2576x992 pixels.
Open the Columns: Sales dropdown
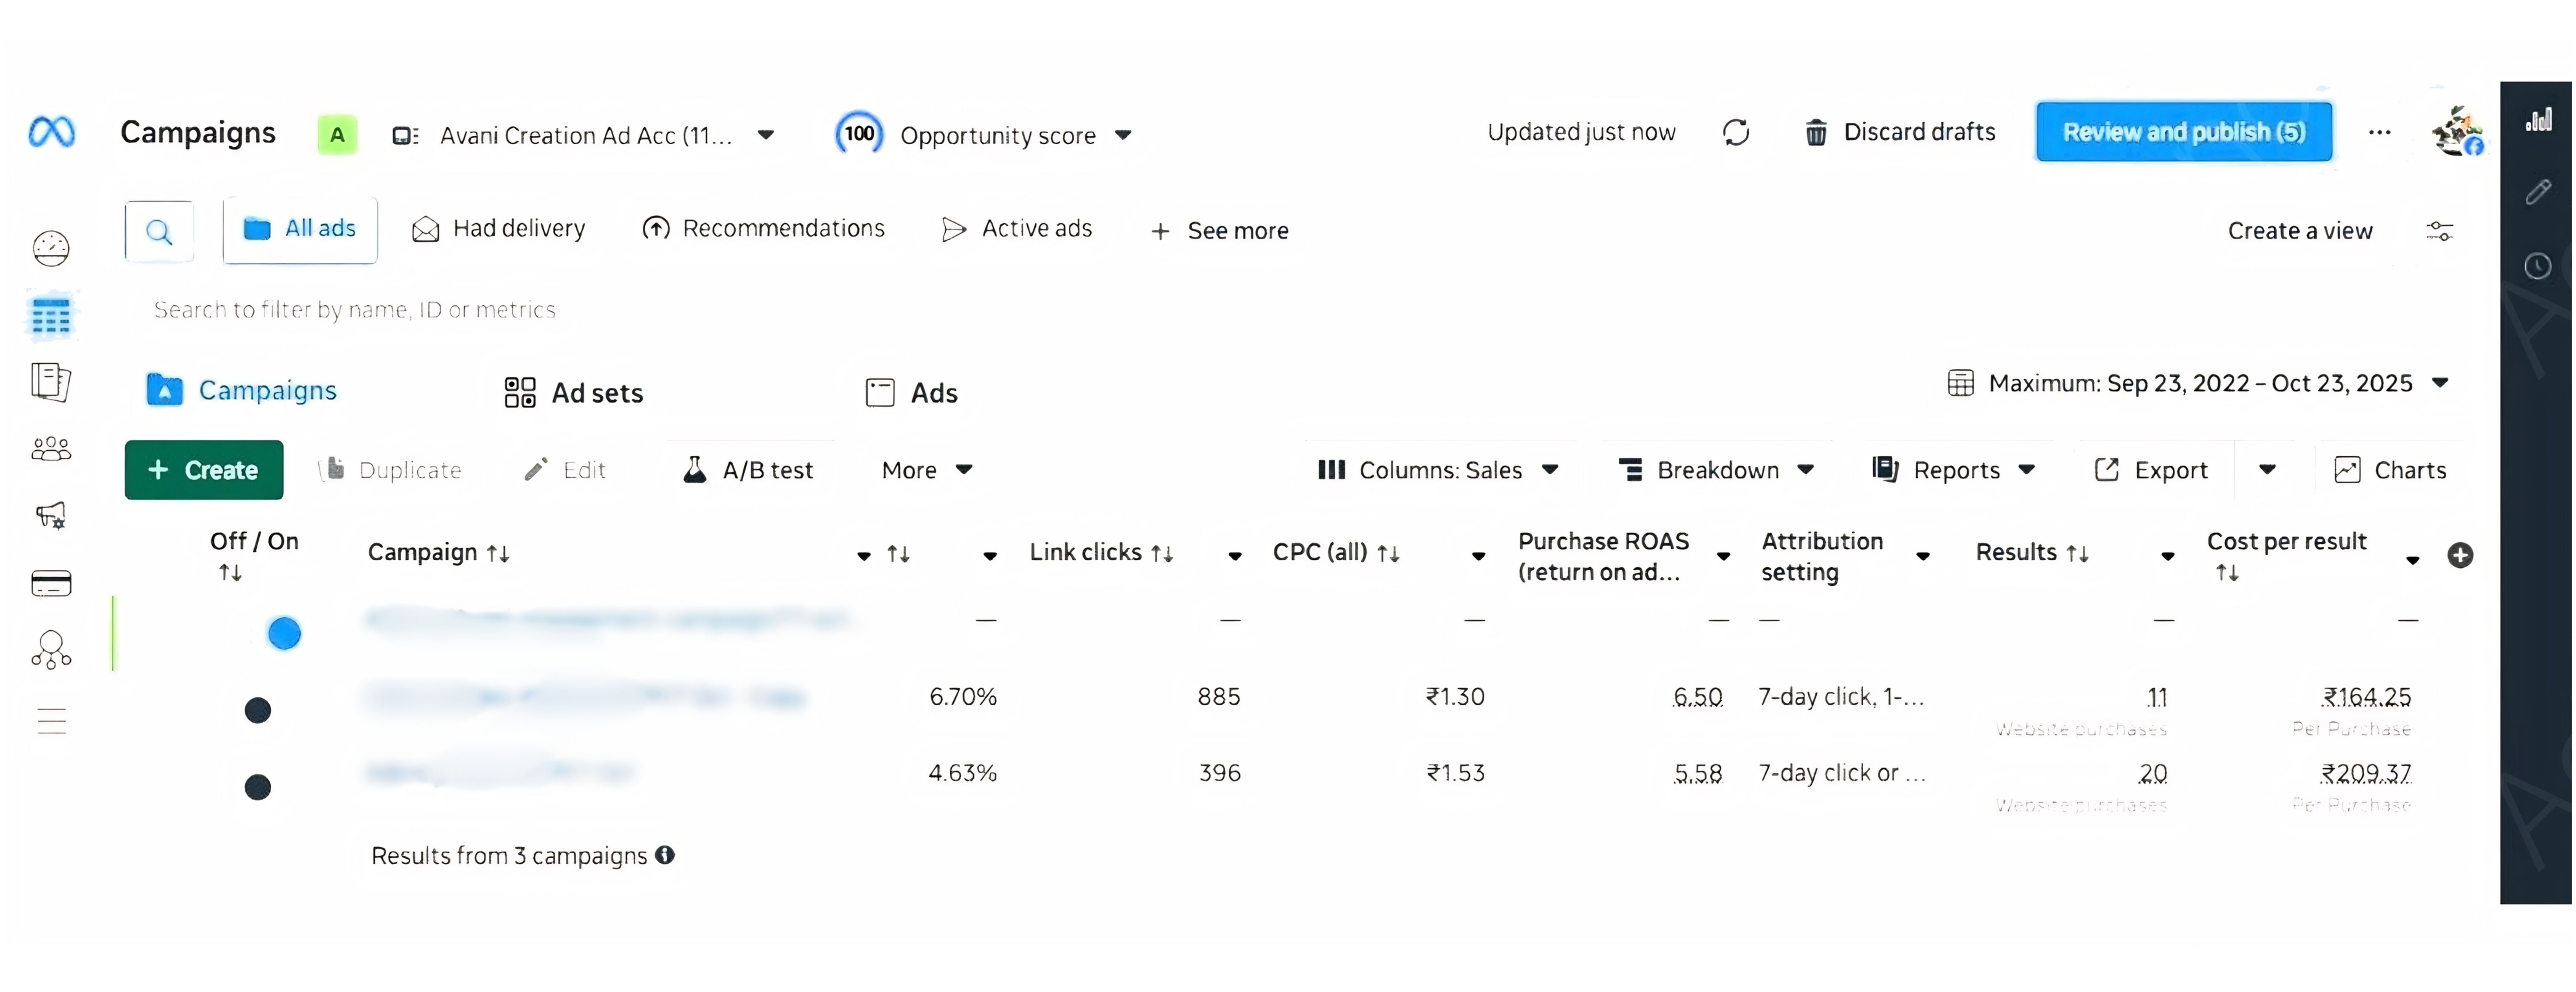pos(1438,470)
